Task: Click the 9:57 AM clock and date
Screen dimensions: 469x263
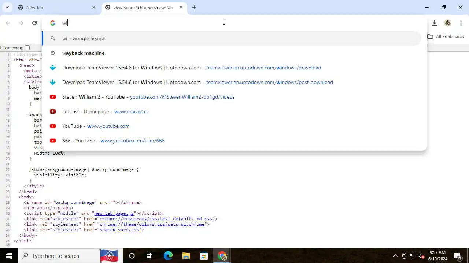Action: [x=437, y=256]
